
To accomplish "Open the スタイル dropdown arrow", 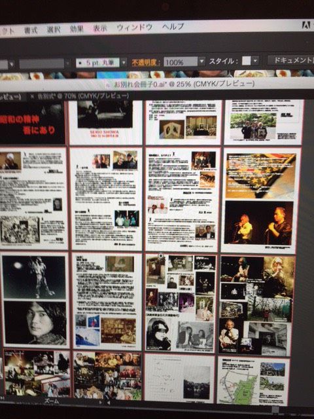I will (256, 61).
